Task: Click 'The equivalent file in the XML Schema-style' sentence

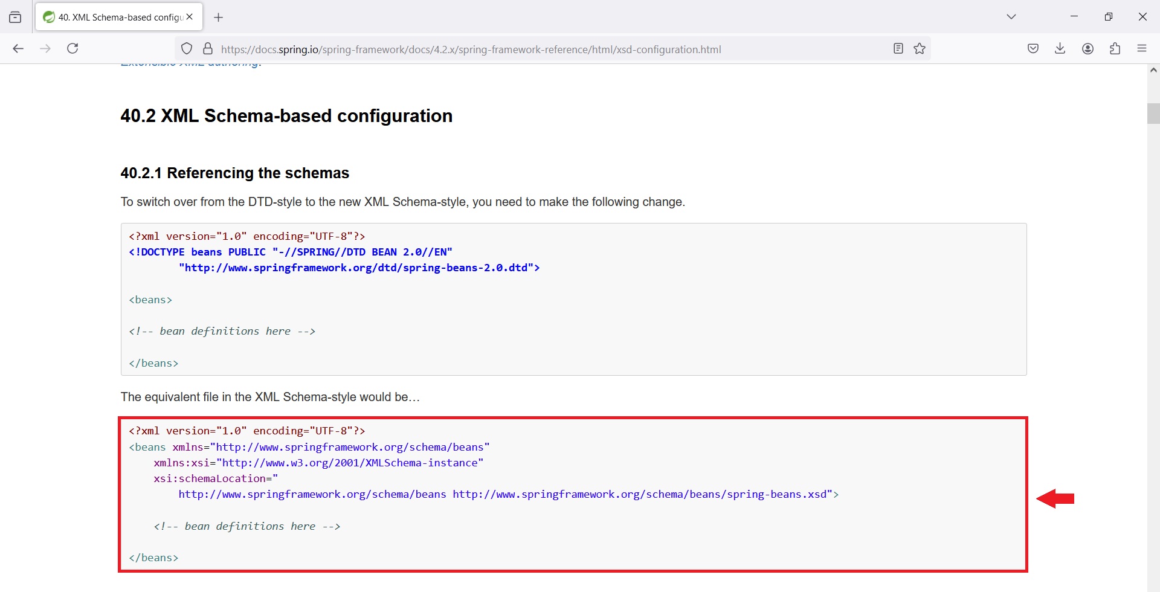Action: pos(270,397)
